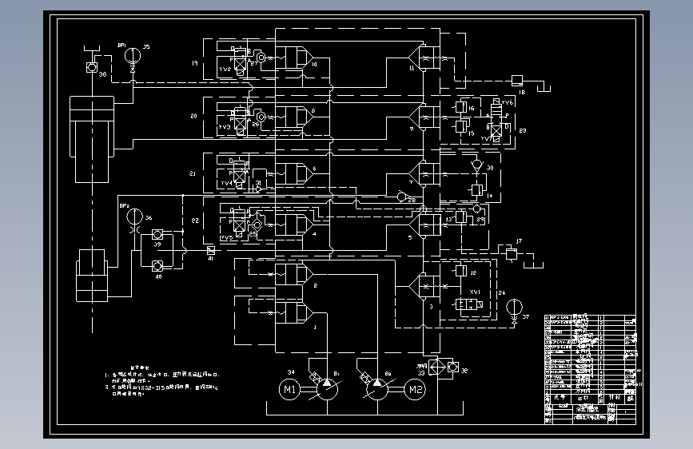Click group label 20

193,116
